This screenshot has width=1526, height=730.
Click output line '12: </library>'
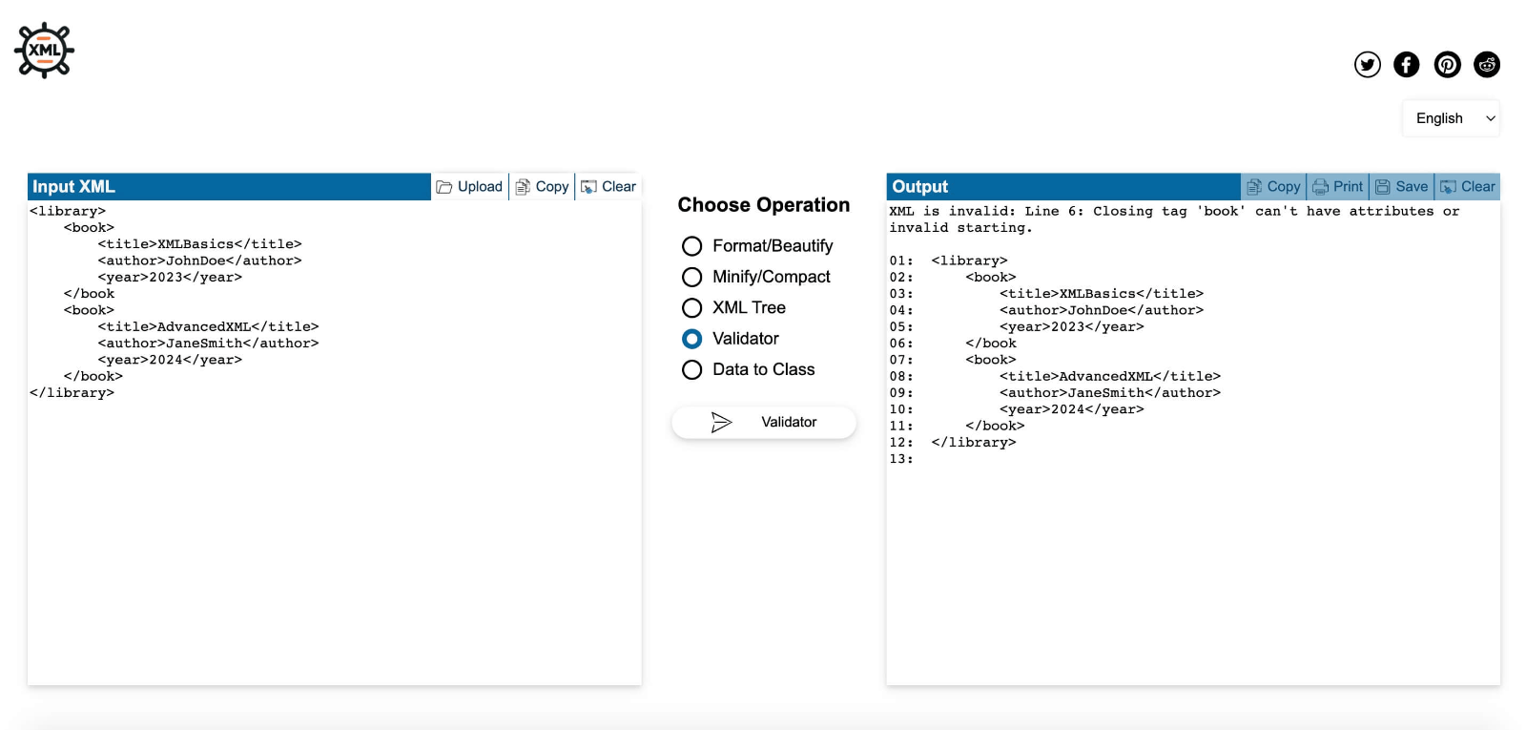(x=953, y=443)
